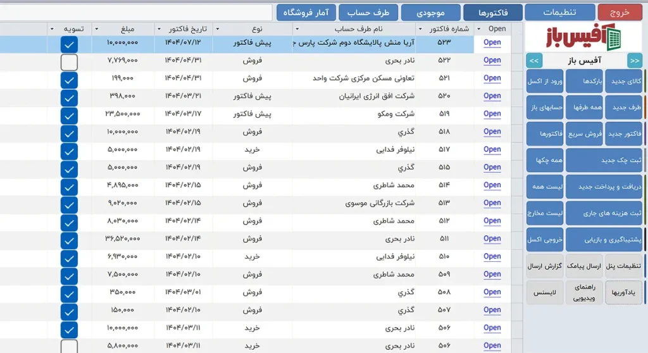Click the Open link for invoice ۵۱۰

[492, 256]
